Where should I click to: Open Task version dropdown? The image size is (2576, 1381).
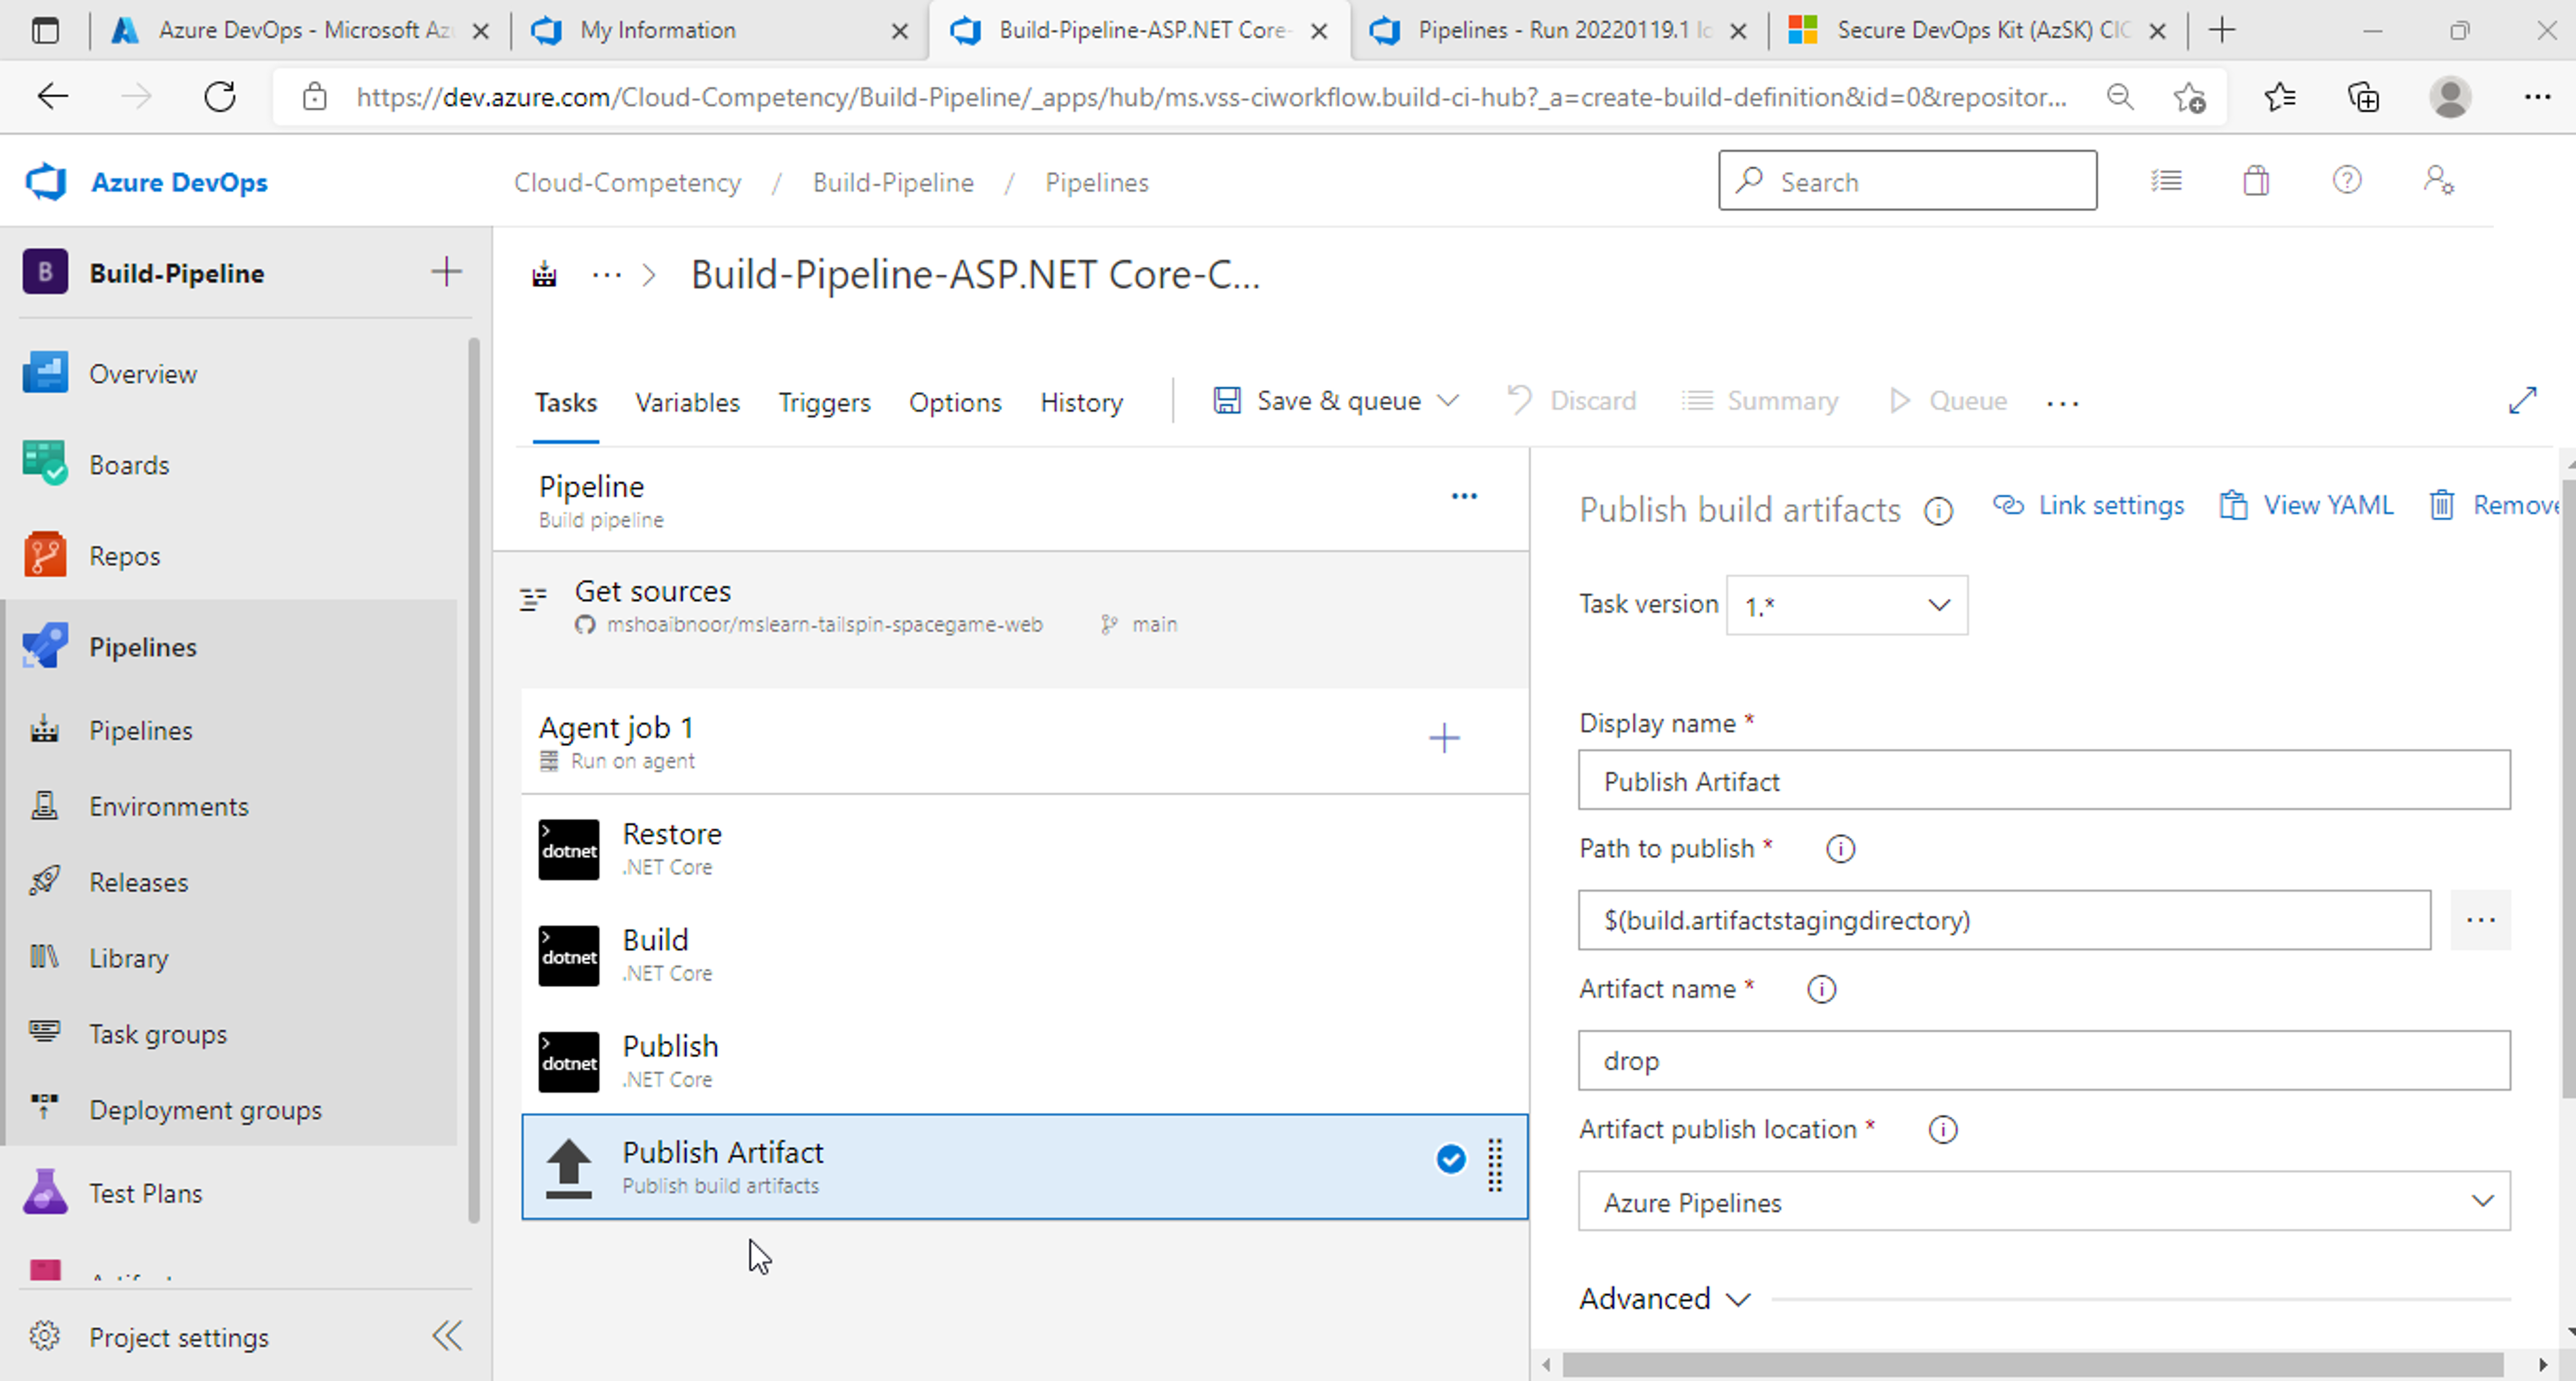coord(1846,605)
